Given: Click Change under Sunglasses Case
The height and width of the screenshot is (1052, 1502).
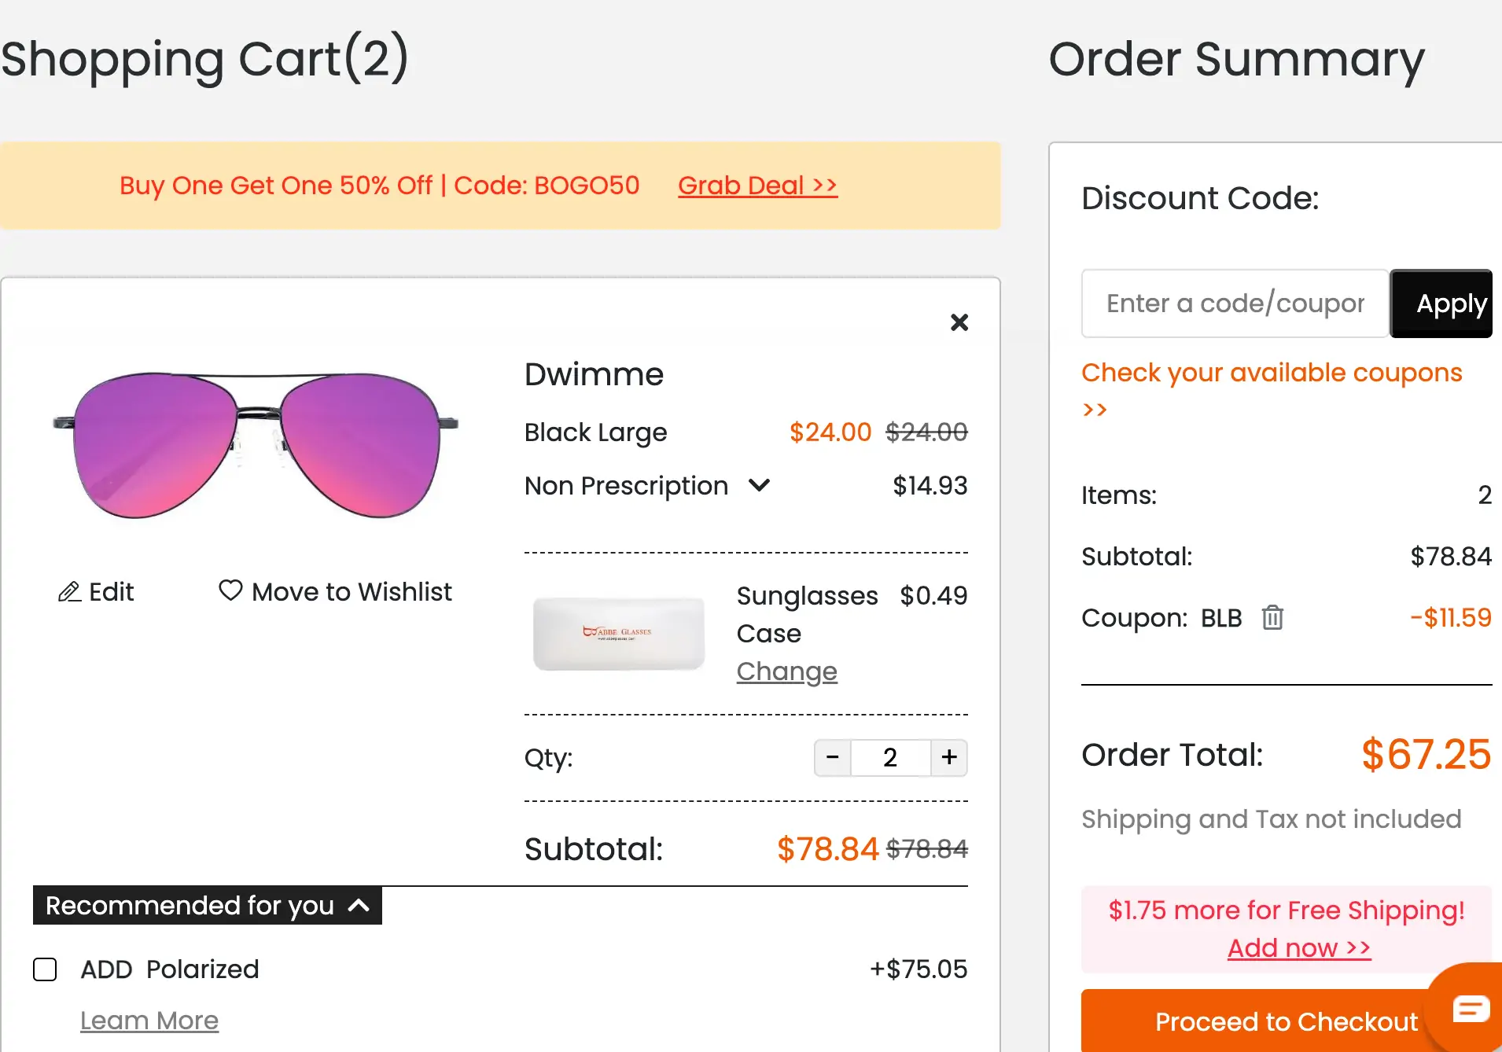Looking at the screenshot, I should coord(786,671).
